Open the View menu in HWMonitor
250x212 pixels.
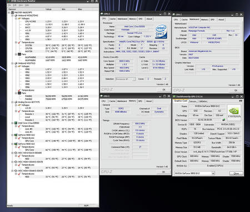21,5
